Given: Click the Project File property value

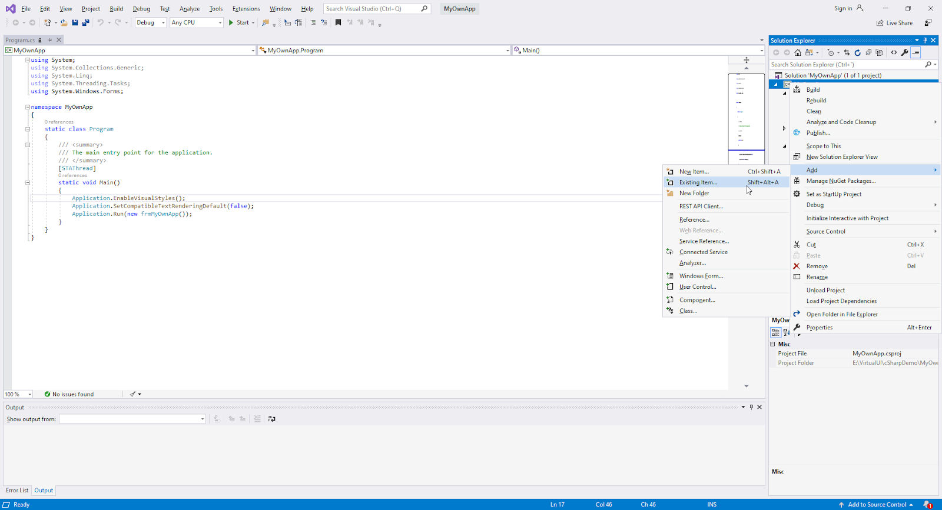Looking at the screenshot, I should point(895,354).
